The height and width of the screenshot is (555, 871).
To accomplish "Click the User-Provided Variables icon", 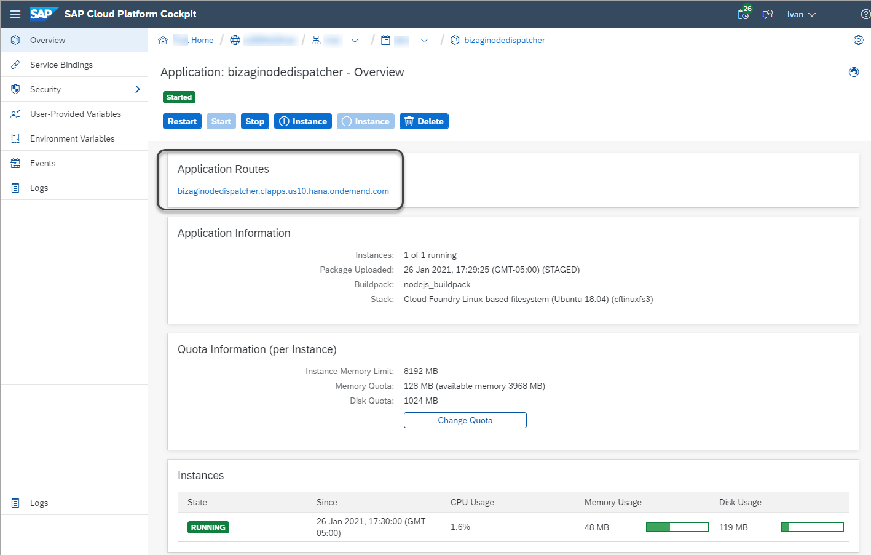I will [15, 114].
